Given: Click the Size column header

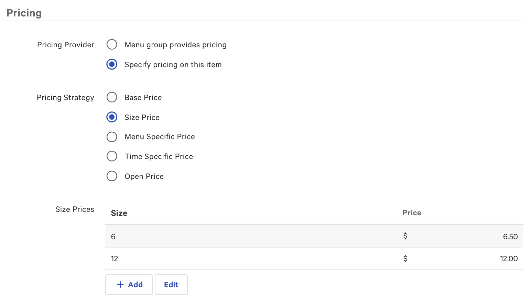Looking at the screenshot, I should [119, 213].
